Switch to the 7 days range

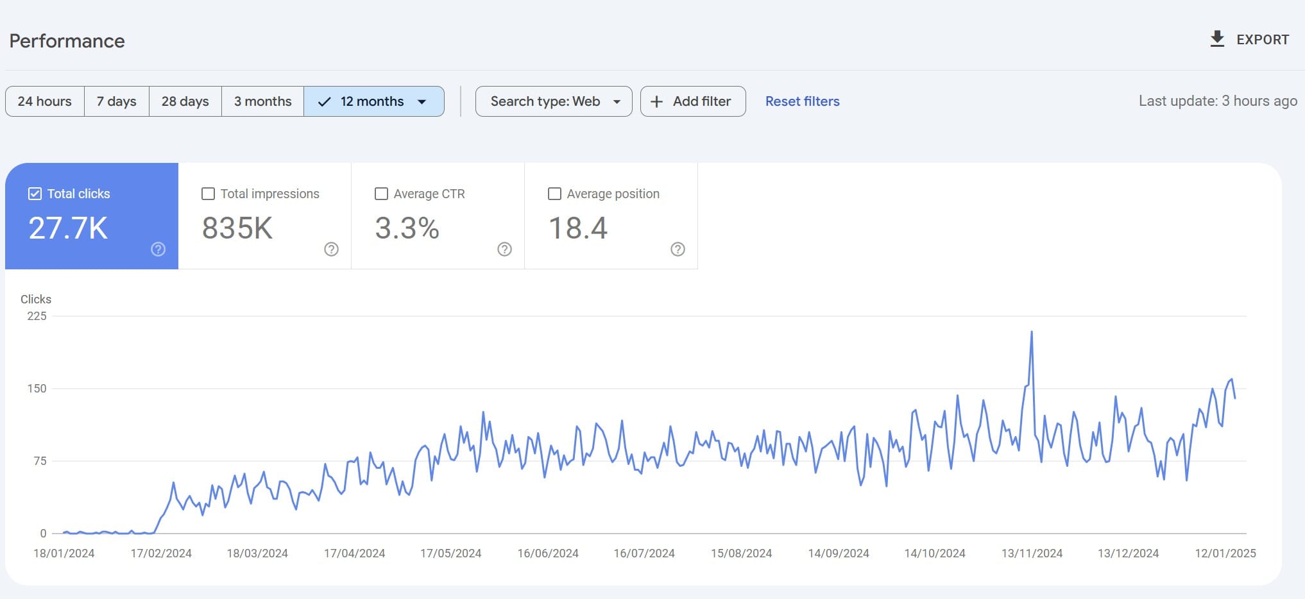tap(116, 101)
